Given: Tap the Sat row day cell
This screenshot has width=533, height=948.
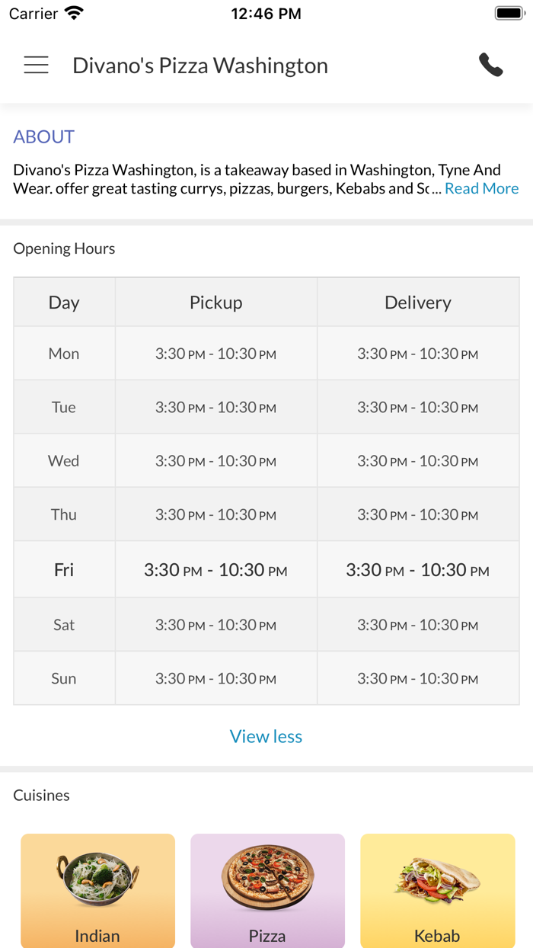Looking at the screenshot, I should coord(64,625).
